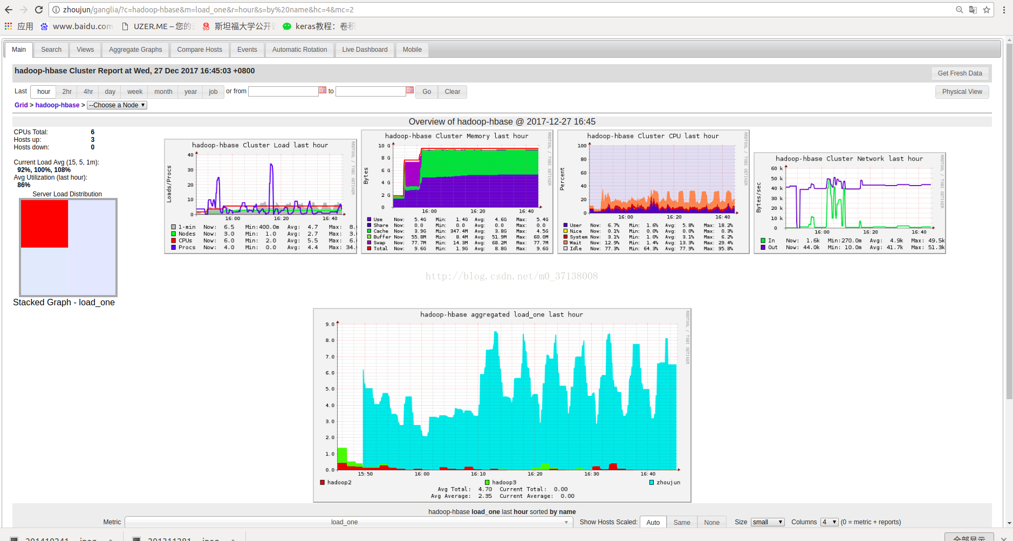Click the Go button
This screenshot has height=541, width=1013.
coord(427,92)
